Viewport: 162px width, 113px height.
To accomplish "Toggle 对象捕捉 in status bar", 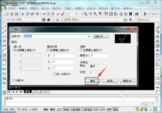I will pyautogui.click(x=76, y=110).
